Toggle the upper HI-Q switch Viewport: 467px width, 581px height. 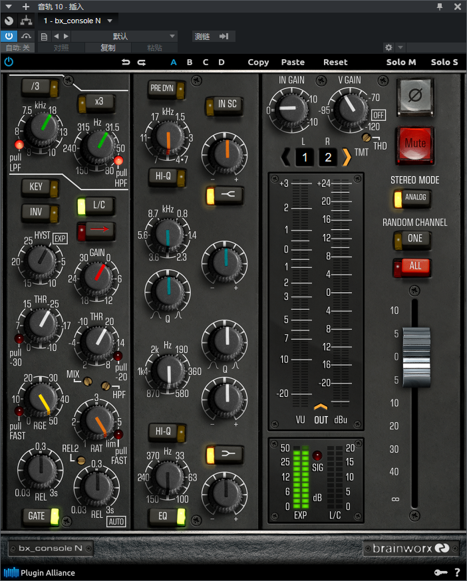(167, 176)
